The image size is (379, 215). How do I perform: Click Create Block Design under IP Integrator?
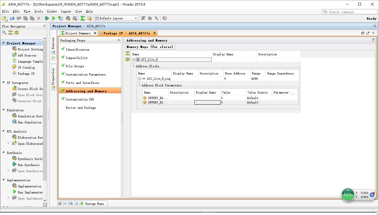pos(30,89)
